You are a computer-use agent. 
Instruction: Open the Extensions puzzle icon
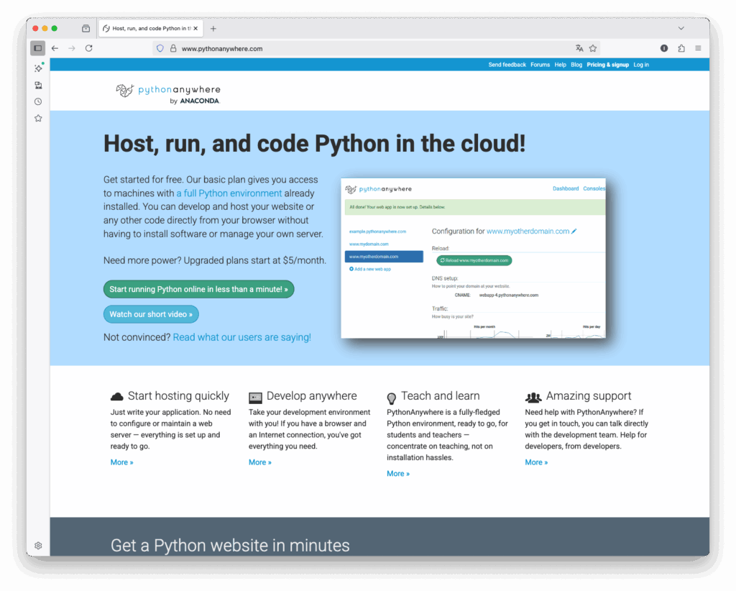681,48
